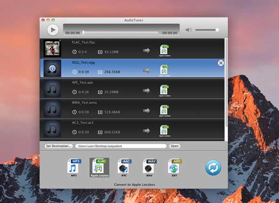Click the file size icon beside 519.46KB
Viewport: 279px width, 203px height.
pyautogui.click(x=100, y=112)
